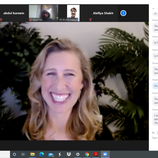Click the taskbar search box
Image resolution: width=158 pixels, height=158 pixels.
[5, 154]
